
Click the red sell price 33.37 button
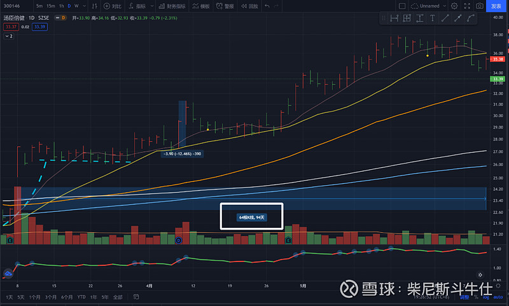pos(11,27)
